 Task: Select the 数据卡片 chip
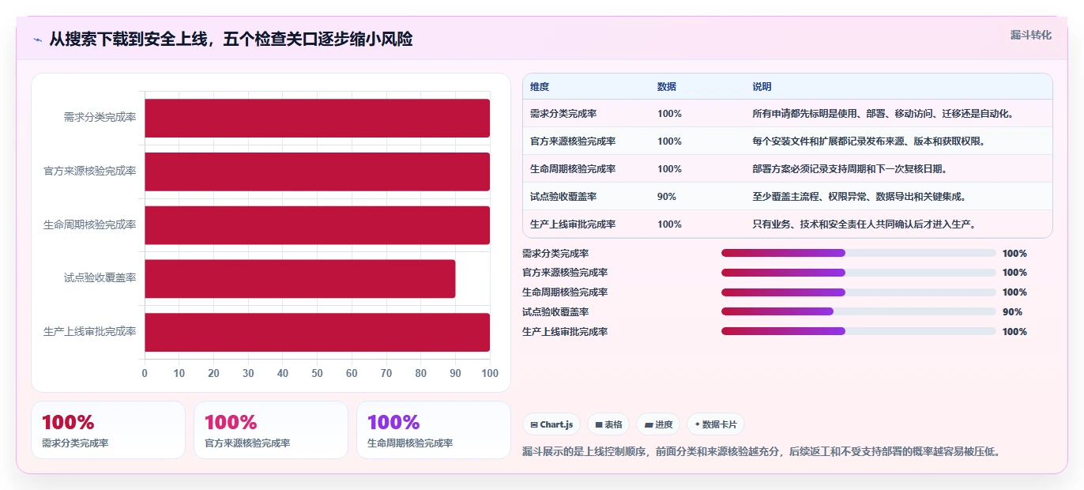(716, 424)
